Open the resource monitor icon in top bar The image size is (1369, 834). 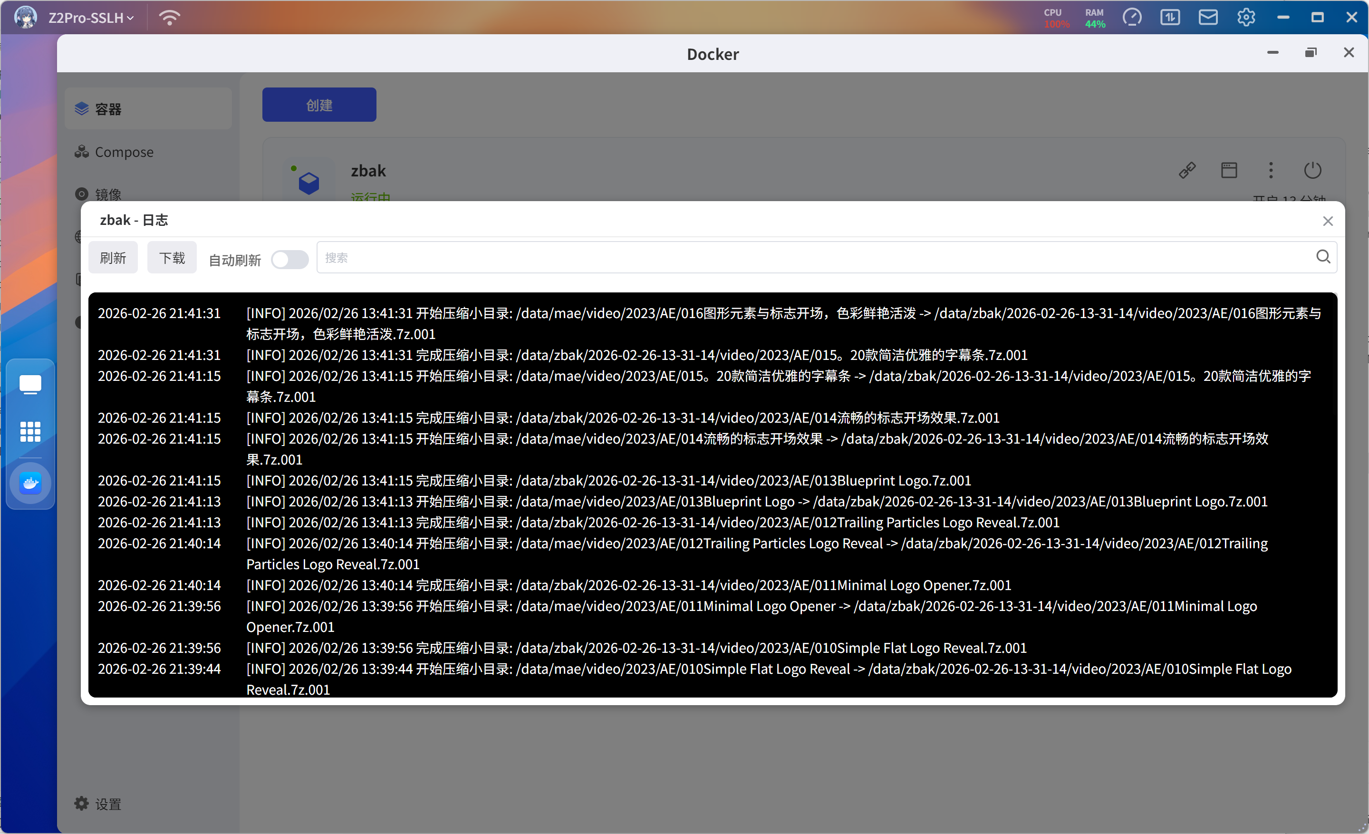pyautogui.click(x=1169, y=18)
